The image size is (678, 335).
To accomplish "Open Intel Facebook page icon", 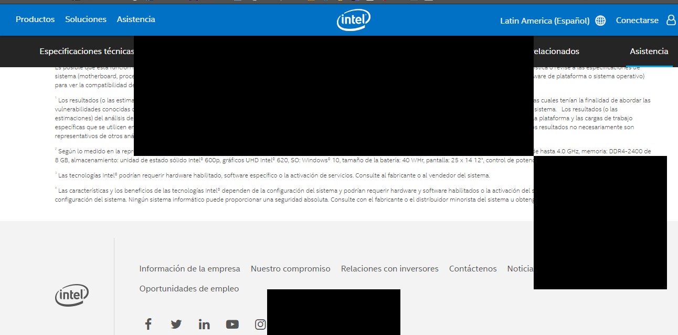I will [148, 324].
